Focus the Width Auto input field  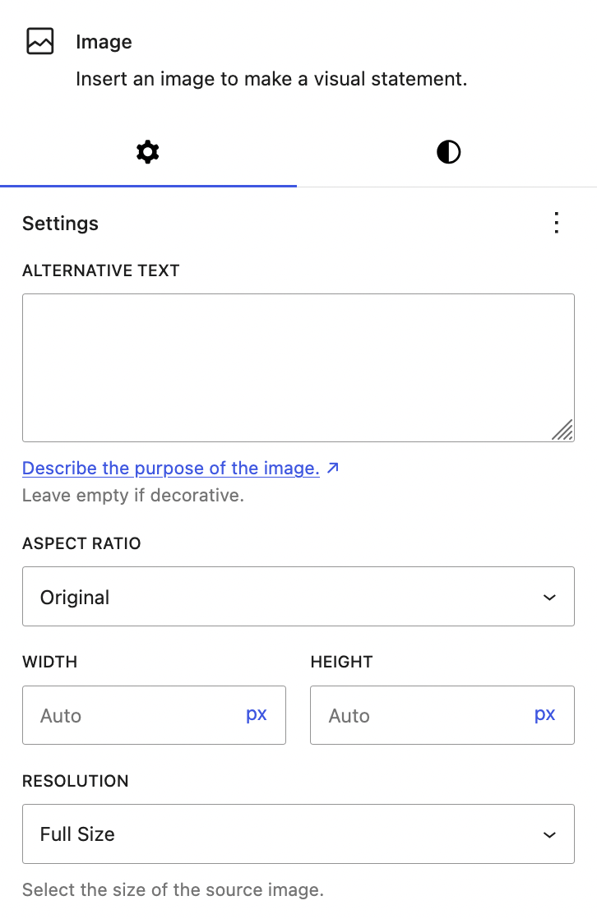[132, 715]
